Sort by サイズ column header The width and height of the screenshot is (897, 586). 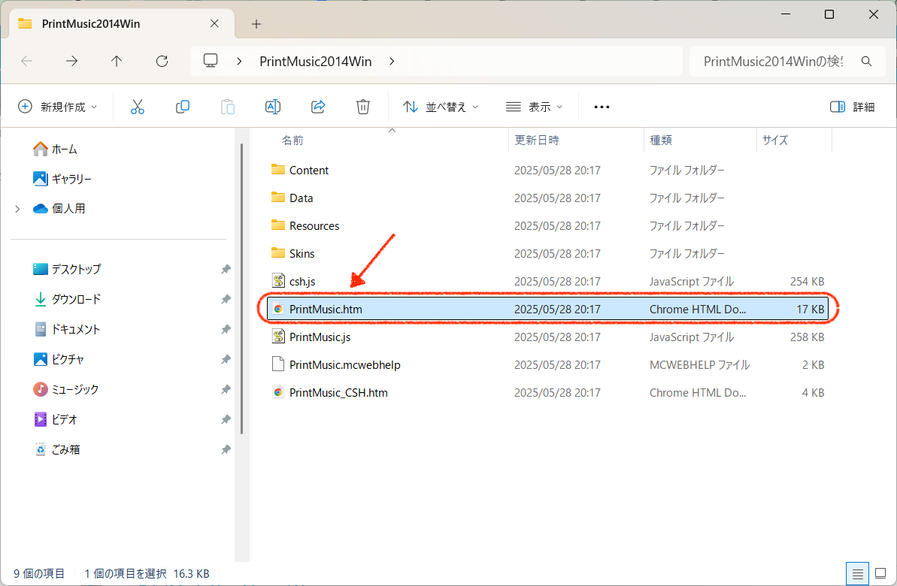click(775, 140)
